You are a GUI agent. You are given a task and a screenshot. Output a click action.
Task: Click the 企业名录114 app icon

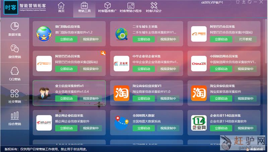[199, 123]
